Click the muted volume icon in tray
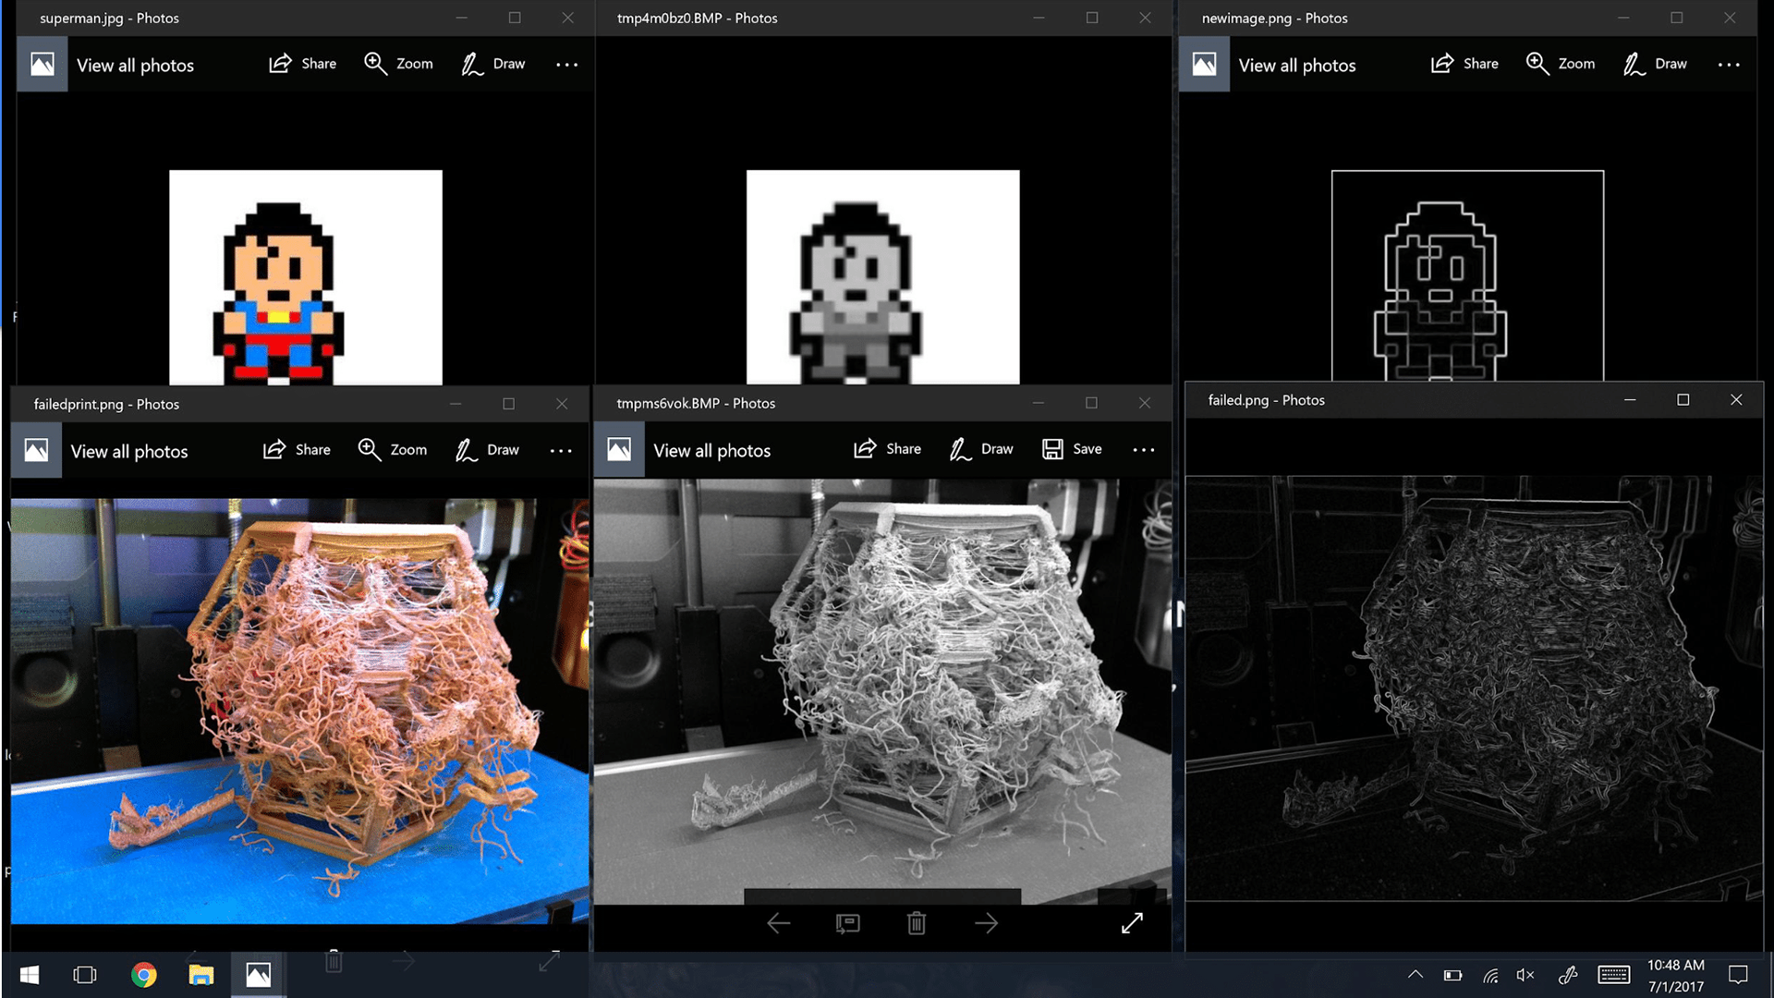 [x=1525, y=975]
